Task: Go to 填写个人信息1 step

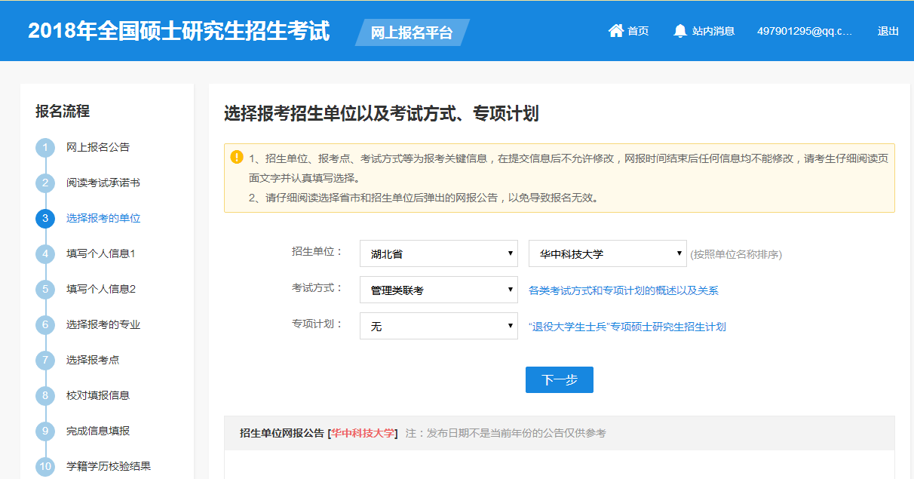Action: tap(100, 253)
